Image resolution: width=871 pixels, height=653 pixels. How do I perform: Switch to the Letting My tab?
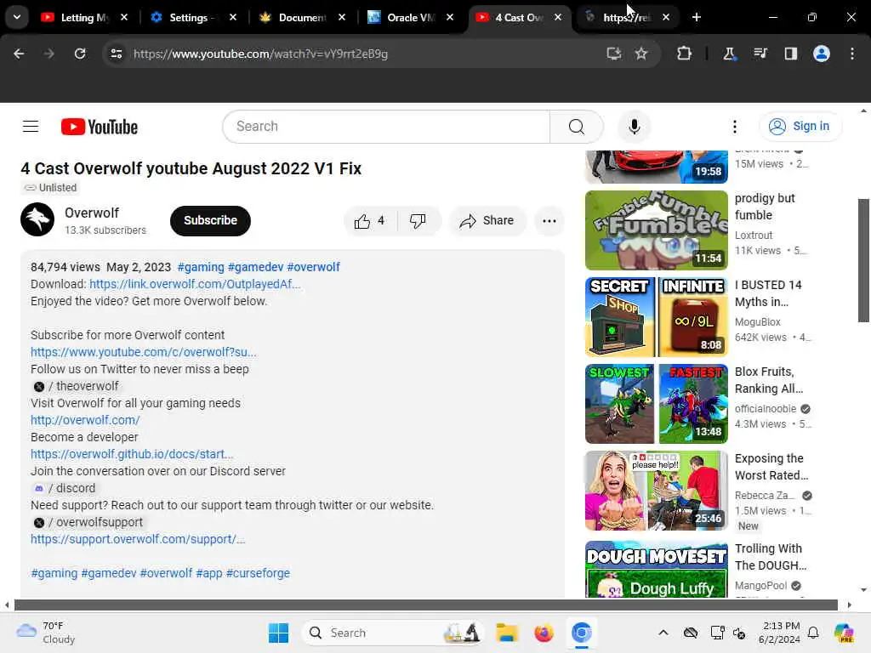click(x=83, y=17)
